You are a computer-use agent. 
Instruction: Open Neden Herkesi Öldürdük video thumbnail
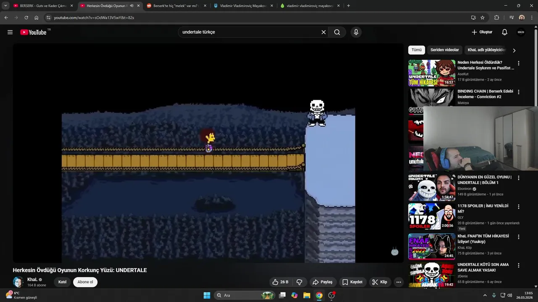pos(432,73)
